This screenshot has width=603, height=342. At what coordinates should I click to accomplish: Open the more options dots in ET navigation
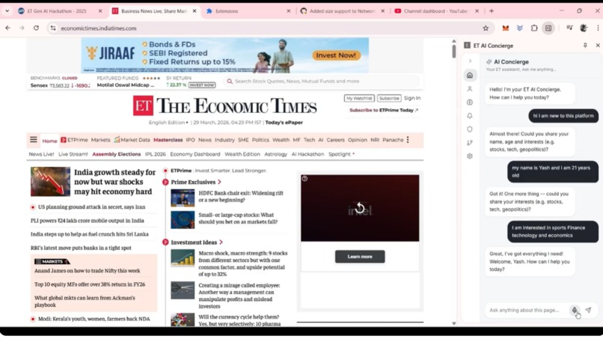pos(408,140)
